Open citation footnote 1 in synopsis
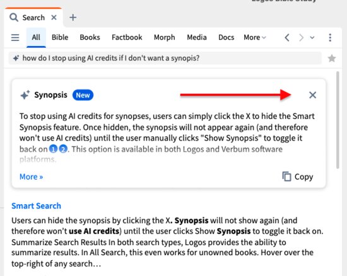Viewport: 347px width, 276px height. (x=53, y=149)
